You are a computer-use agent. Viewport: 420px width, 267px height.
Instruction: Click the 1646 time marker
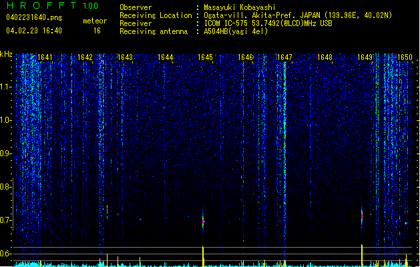pos(245,57)
